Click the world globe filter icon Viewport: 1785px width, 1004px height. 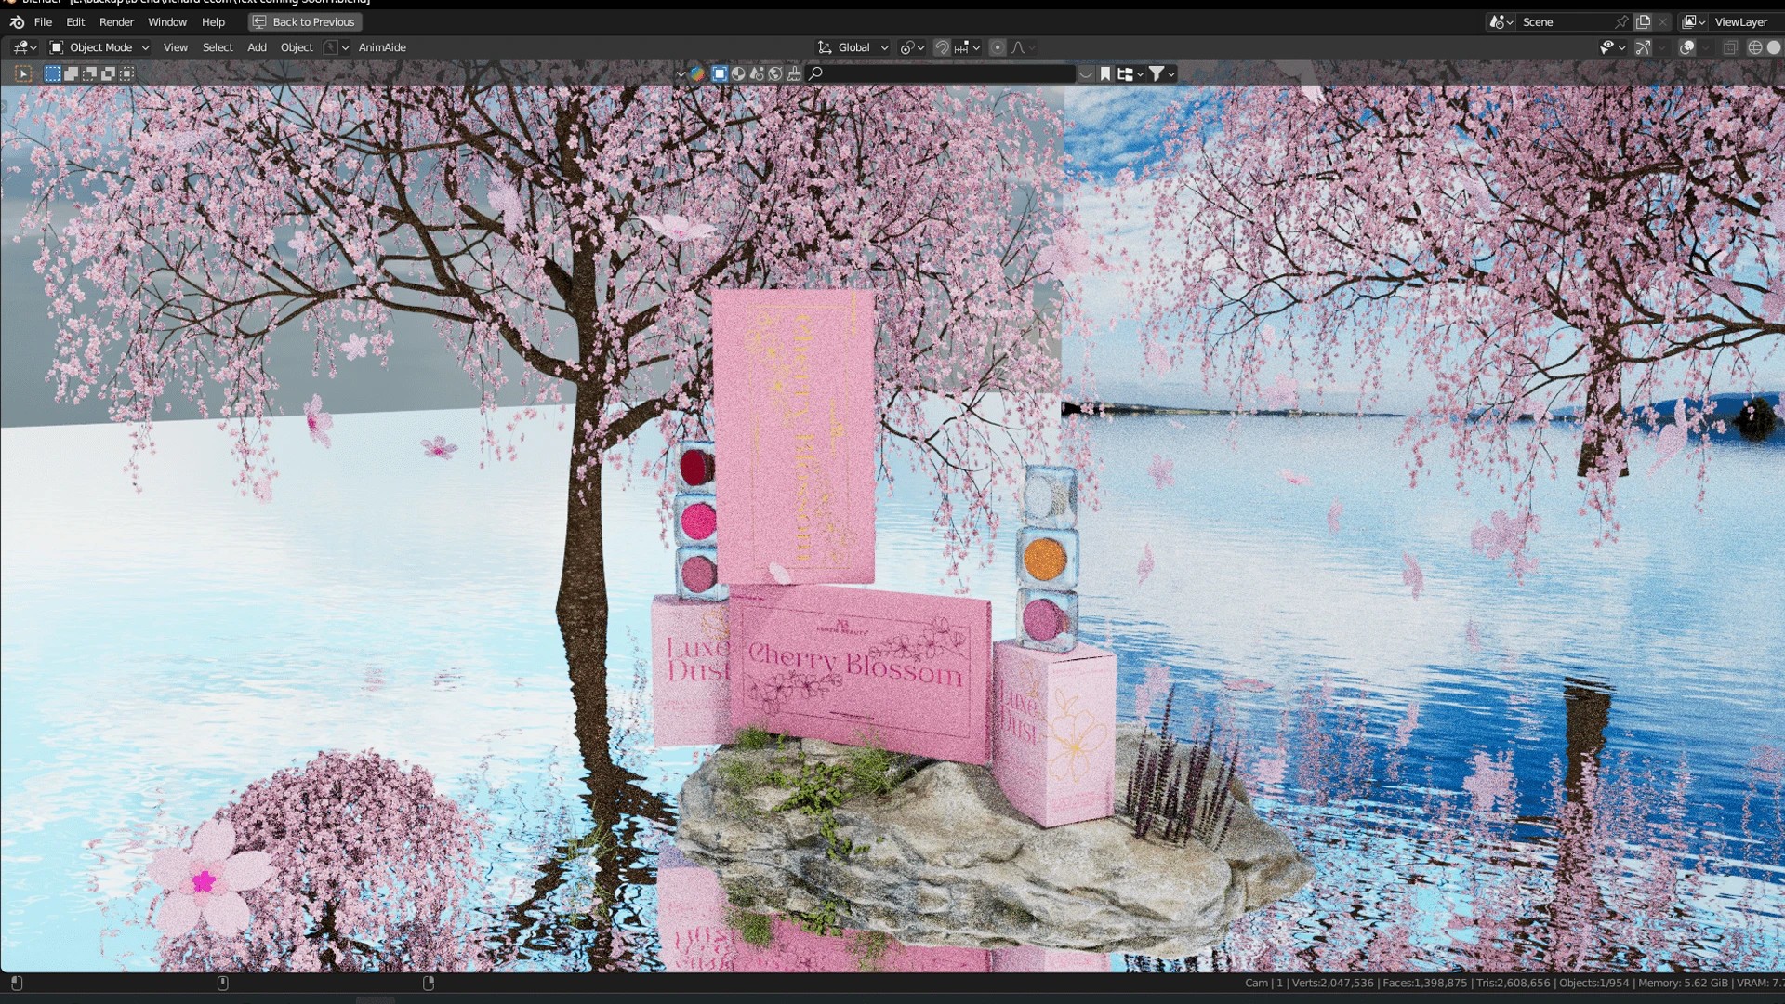pos(775,73)
